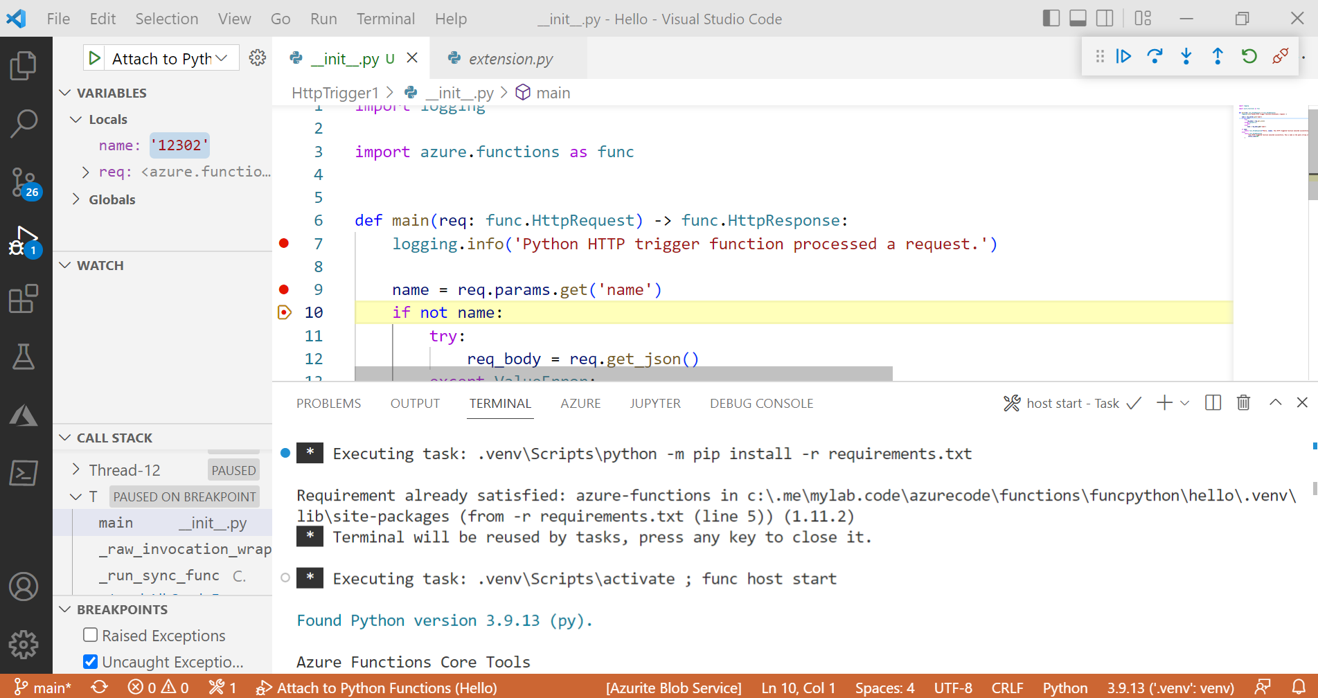
Task: Open the Testing flask view
Action: (24, 357)
